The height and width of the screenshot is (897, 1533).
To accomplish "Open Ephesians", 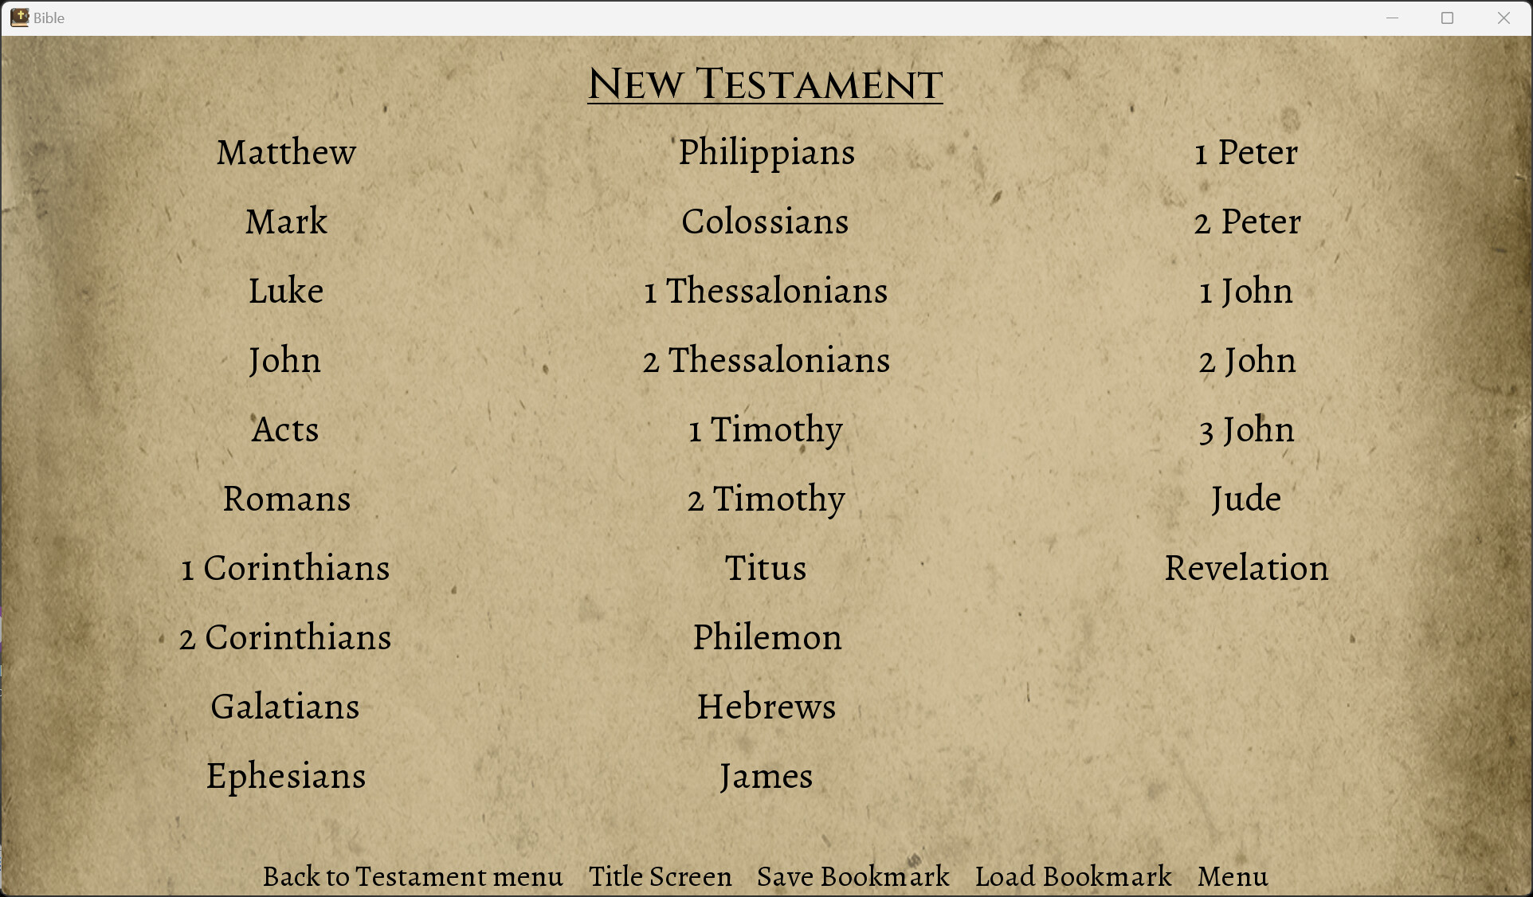I will [286, 776].
